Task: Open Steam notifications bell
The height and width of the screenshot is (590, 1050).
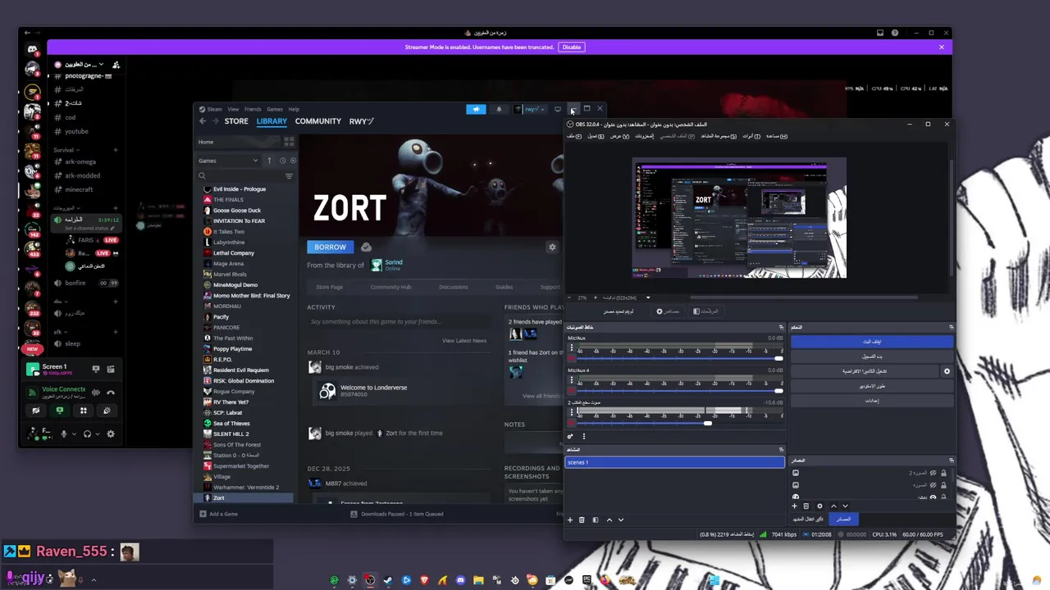Action: point(499,109)
